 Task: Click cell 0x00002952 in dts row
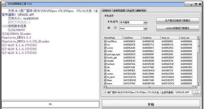186,67
